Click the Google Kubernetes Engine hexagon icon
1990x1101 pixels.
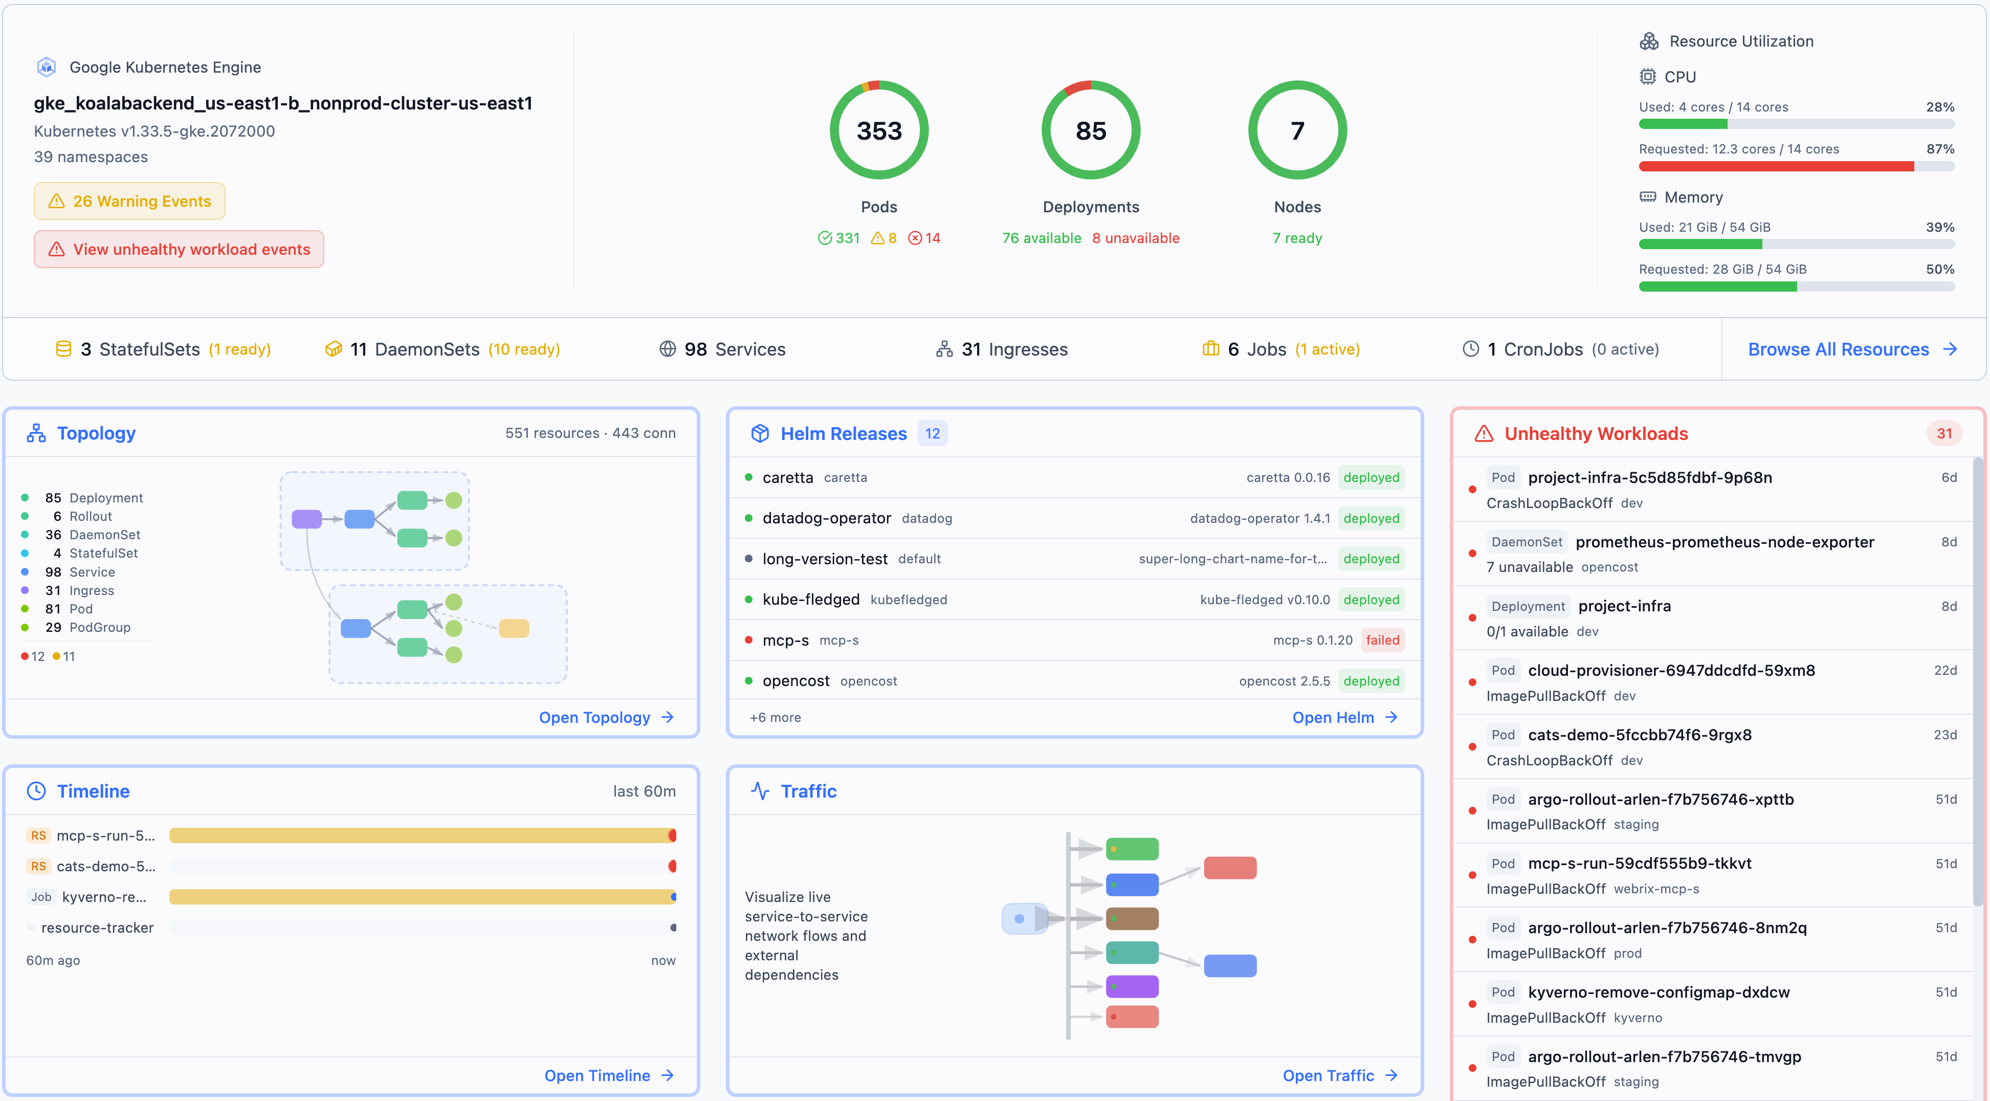click(x=47, y=67)
